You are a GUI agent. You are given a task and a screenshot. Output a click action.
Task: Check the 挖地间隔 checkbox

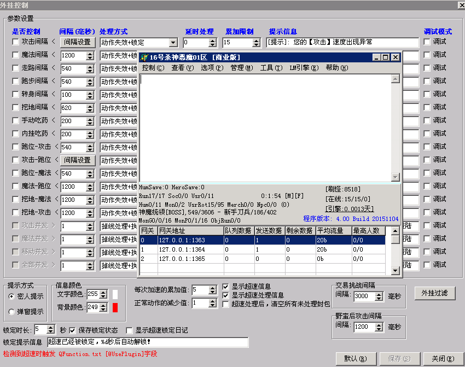click(x=15, y=107)
